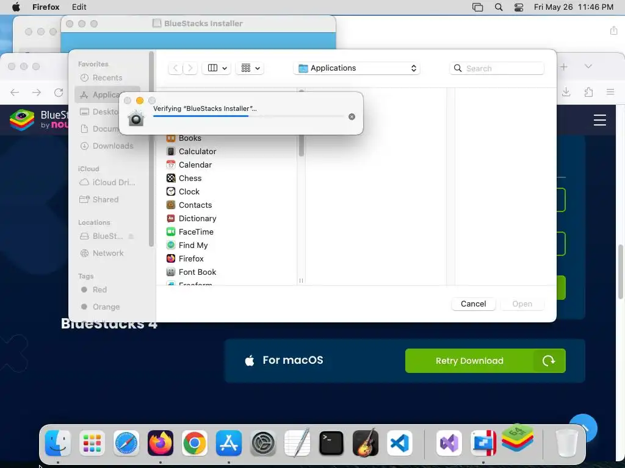The height and width of the screenshot is (468, 625).
Task: Open GarageBand from the dock
Action: click(x=366, y=443)
